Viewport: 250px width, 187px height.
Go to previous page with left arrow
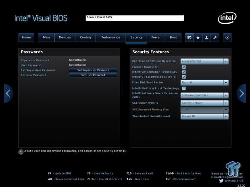click(x=8, y=93)
